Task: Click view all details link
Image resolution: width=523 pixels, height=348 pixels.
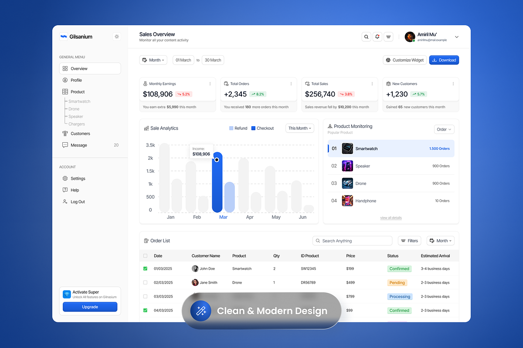Action: pos(391,217)
